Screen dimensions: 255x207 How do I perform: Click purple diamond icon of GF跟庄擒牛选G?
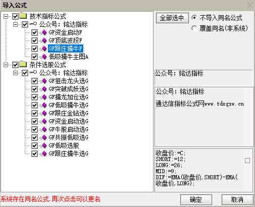[44, 153]
